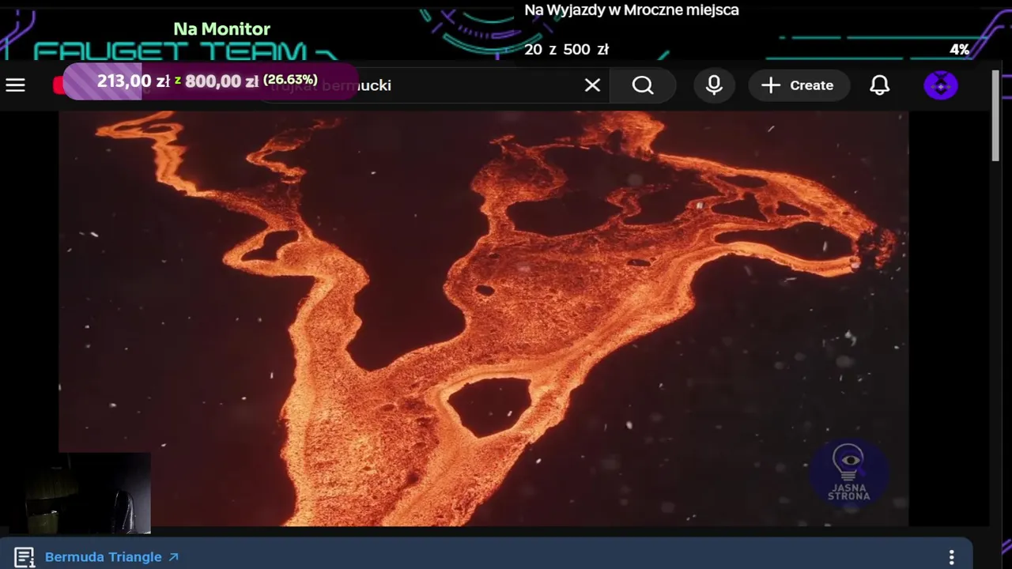Click the lava video player
Image resolution: width=1012 pixels, height=569 pixels.
[483, 318]
